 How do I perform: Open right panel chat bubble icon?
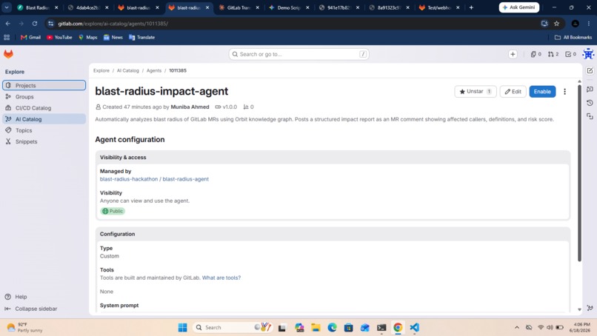[x=590, y=89]
